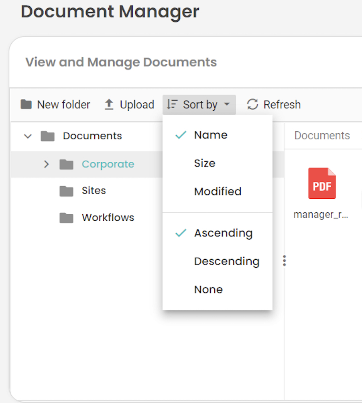Click the Sort by lines icon
The image size is (362, 403).
click(172, 105)
